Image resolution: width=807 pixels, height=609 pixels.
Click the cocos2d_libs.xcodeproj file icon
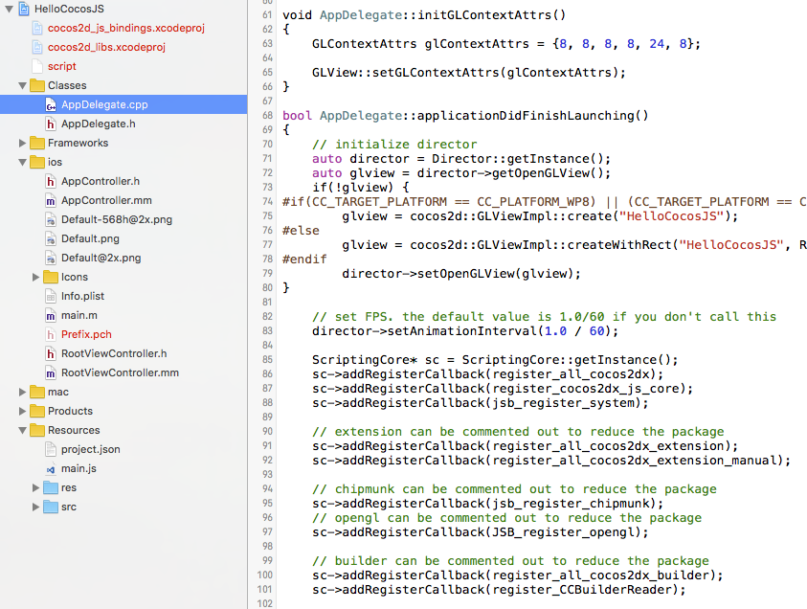(x=37, y=47)
